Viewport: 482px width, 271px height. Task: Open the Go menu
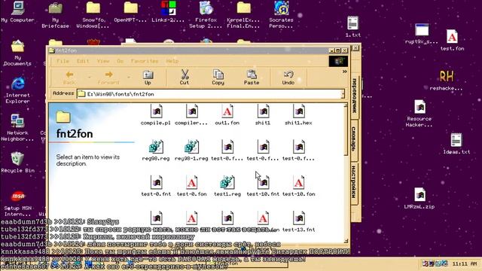click(x=120, y=61)
